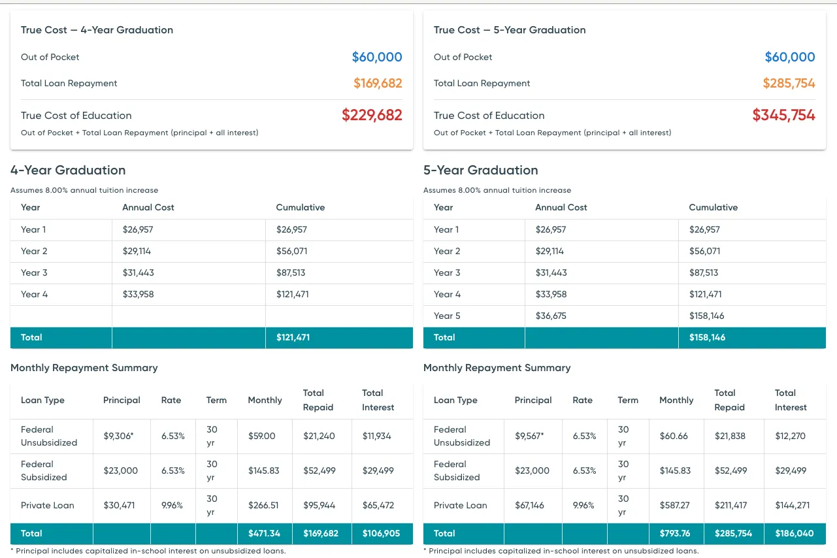Click the 9.96% rate in the 4-Year repayment table

click(172, 506)
